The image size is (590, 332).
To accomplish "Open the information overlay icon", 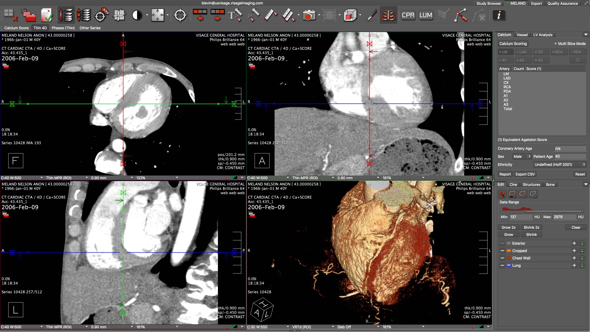I will [499, 15].
